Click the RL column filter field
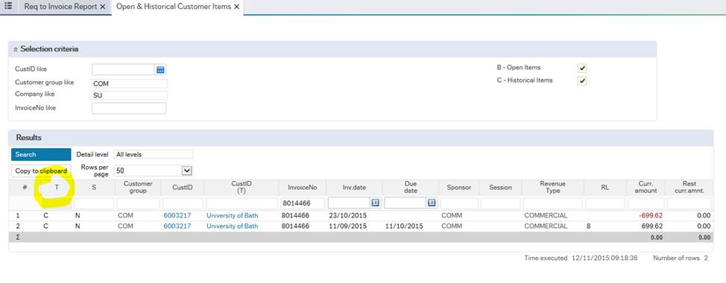Viewport: 726px width, 283px height. coord(605,203)
